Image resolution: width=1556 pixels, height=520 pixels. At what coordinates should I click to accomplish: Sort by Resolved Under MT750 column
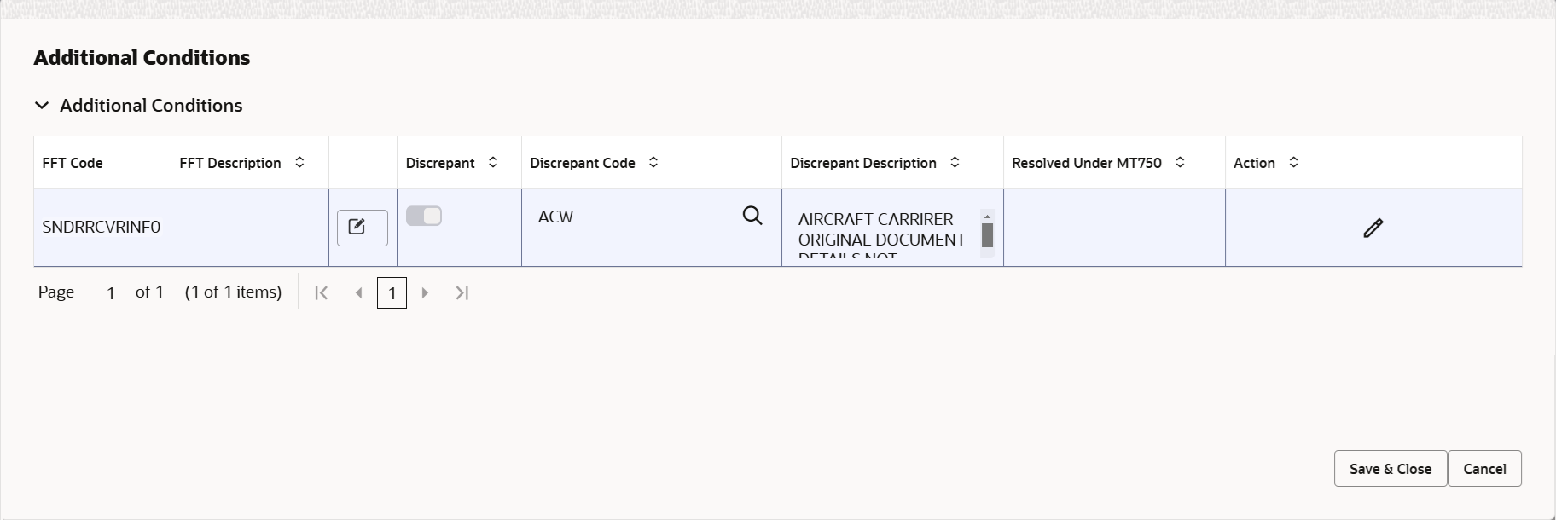click(x=1180, y=162)
